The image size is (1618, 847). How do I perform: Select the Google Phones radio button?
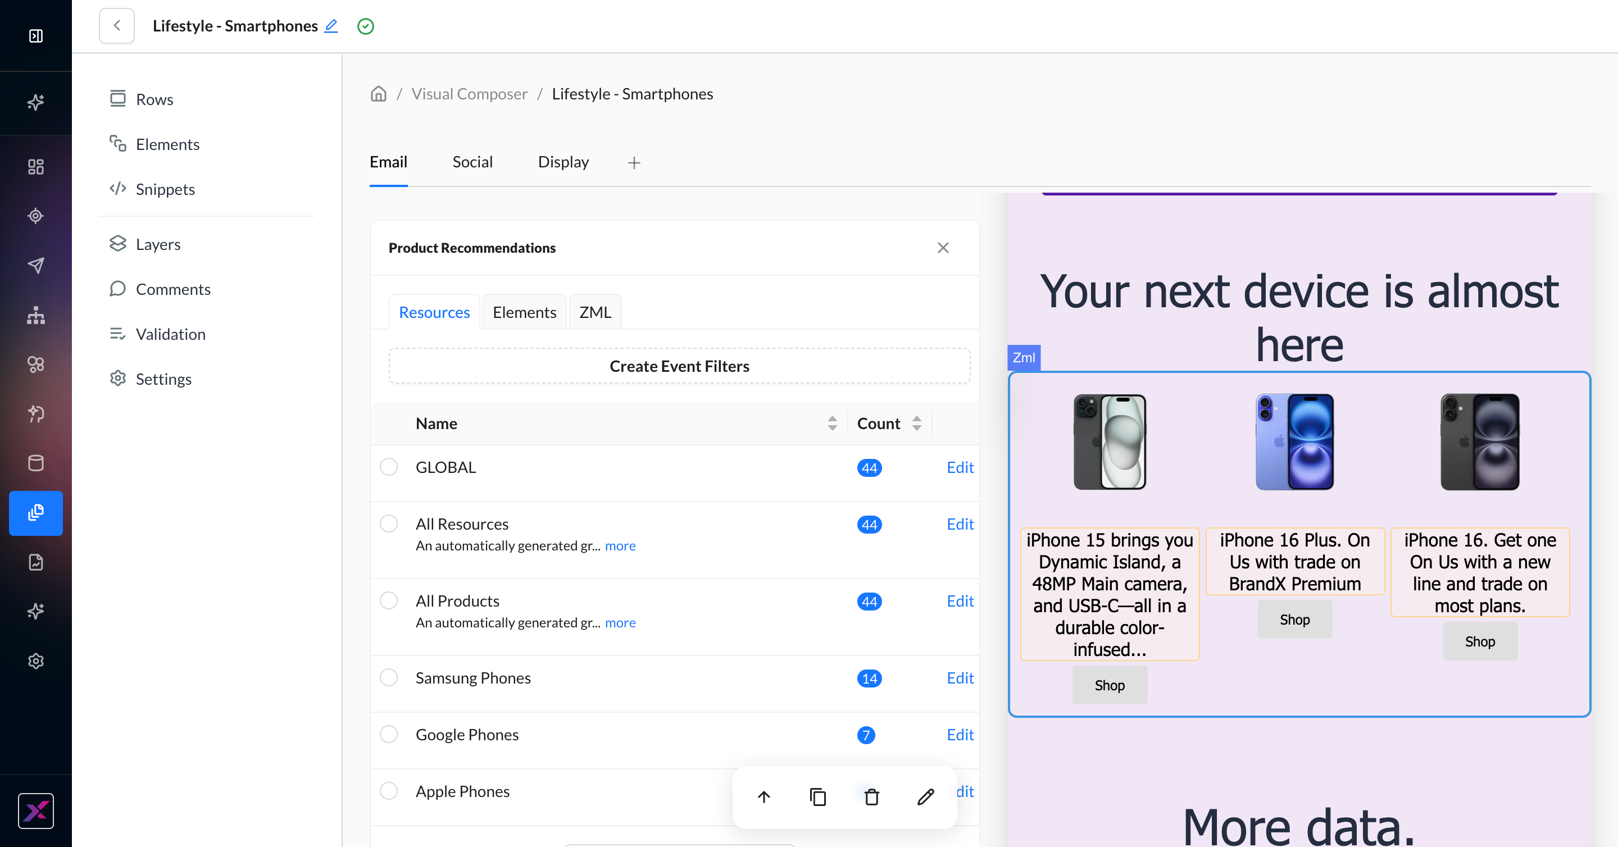click(389, 735)
